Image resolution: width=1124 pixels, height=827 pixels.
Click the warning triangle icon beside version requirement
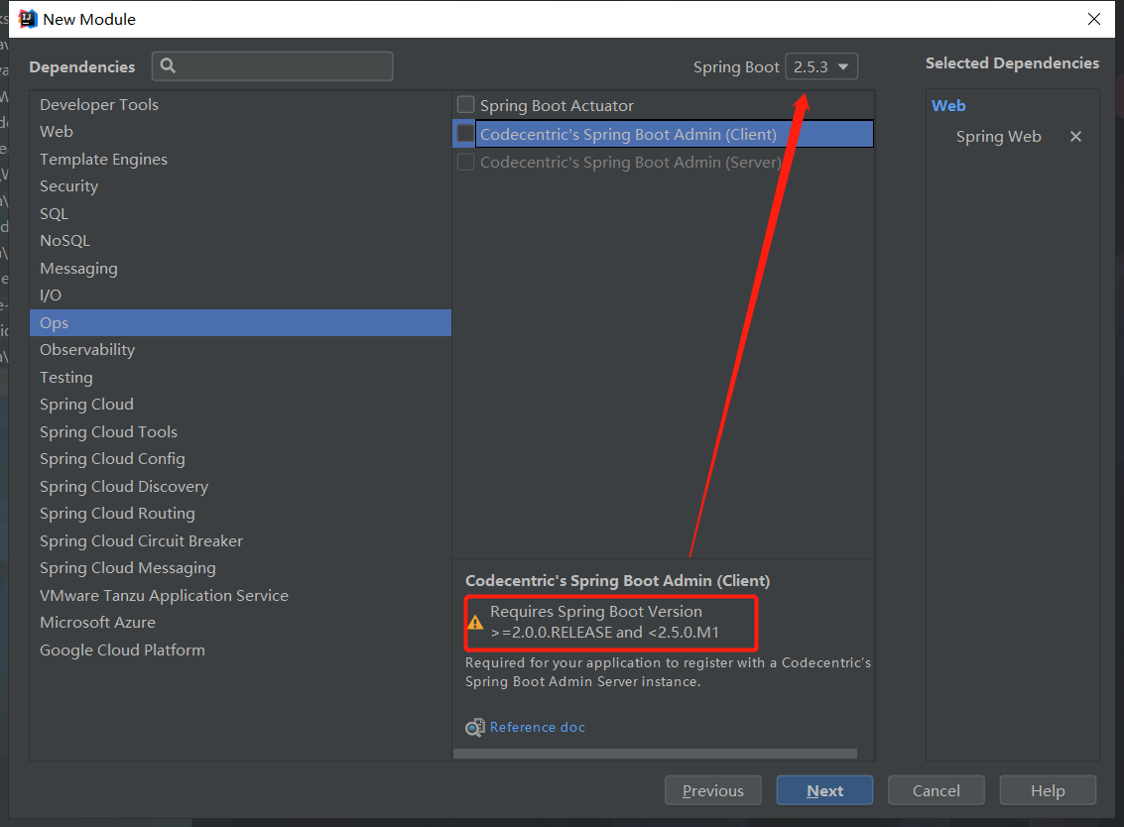(475, 622)
